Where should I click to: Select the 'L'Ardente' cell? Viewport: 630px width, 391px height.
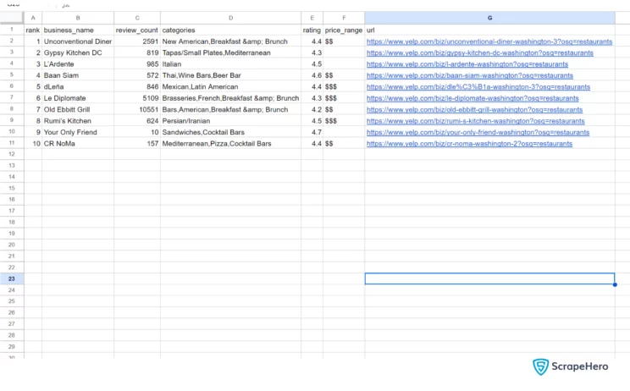coord(78,63)
